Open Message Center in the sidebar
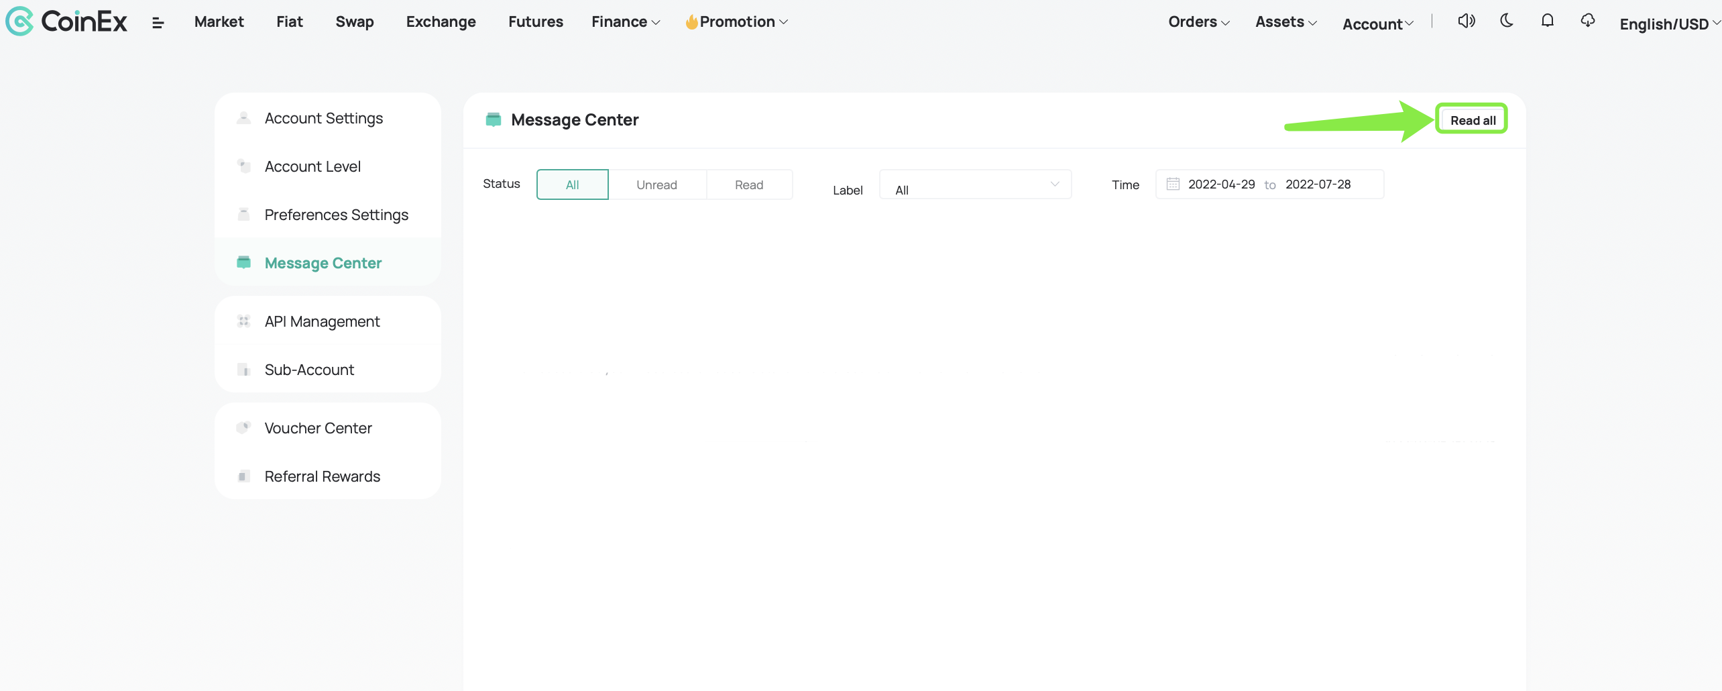Image resolution: width=1722 pixels, height=691 pixels. [x=328, y=262]
